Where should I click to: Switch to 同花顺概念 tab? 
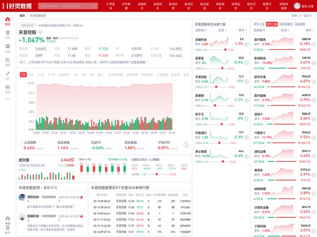286,24
